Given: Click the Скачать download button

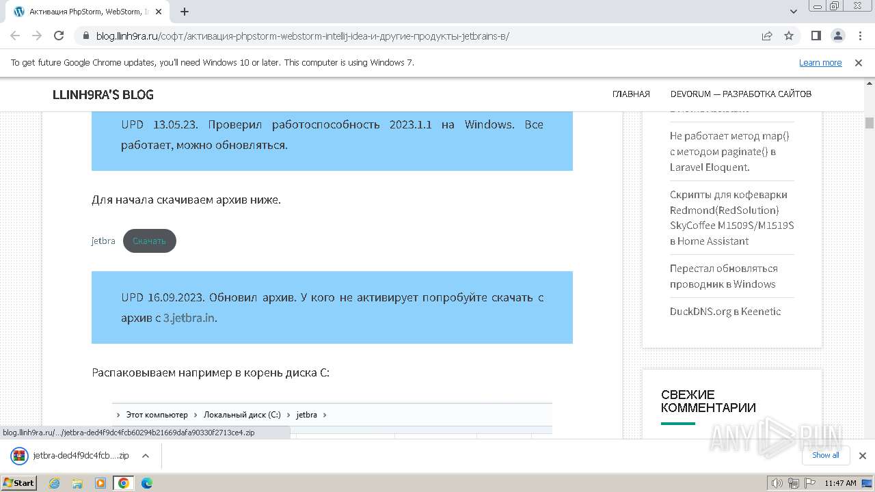Looking at the screenshot, I should [x=150, y=241].
